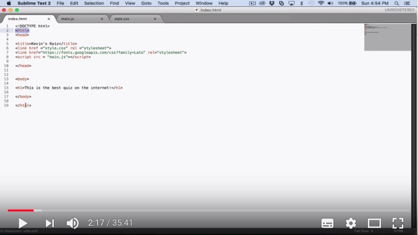Open the Project menu
This screenshot has height=235, width=418.
coord(182,3)
